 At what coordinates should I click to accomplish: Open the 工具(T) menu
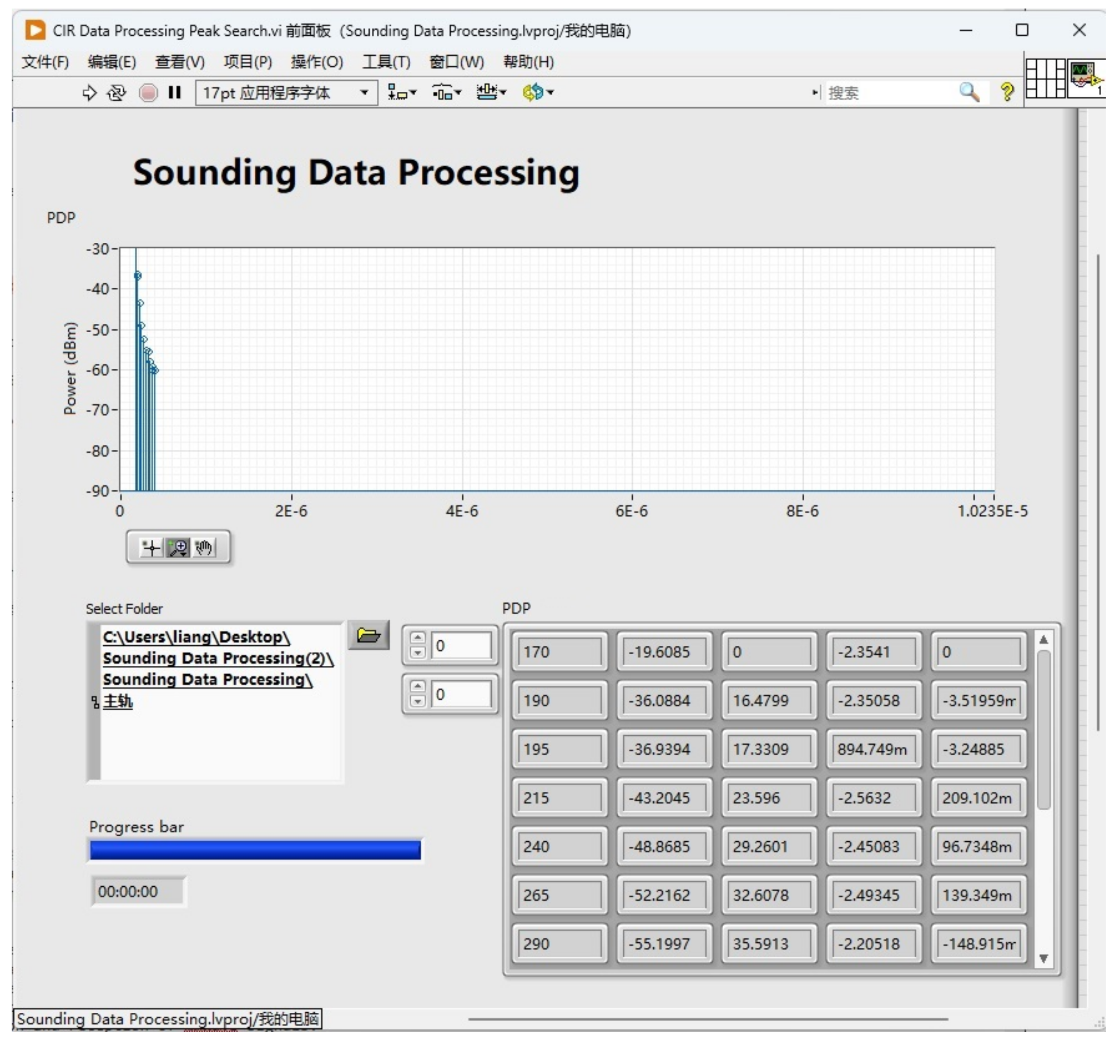pos(386,62)
